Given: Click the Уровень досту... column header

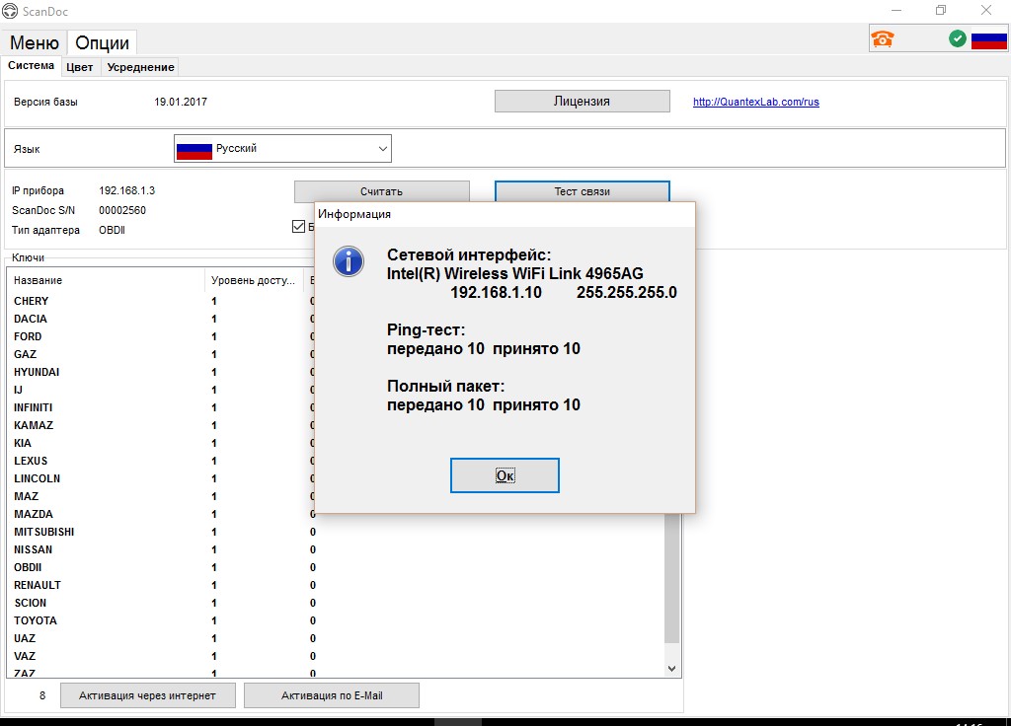Looking at the screenshot, I should [254, 280].
